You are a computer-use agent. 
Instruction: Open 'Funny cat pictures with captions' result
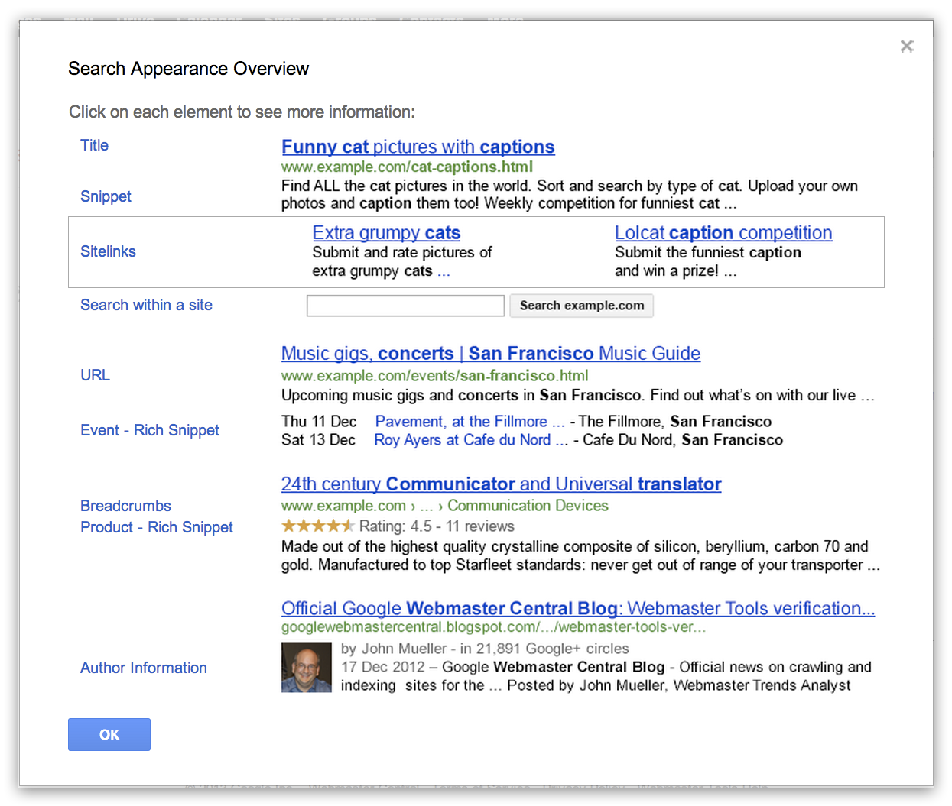[418, 147]
